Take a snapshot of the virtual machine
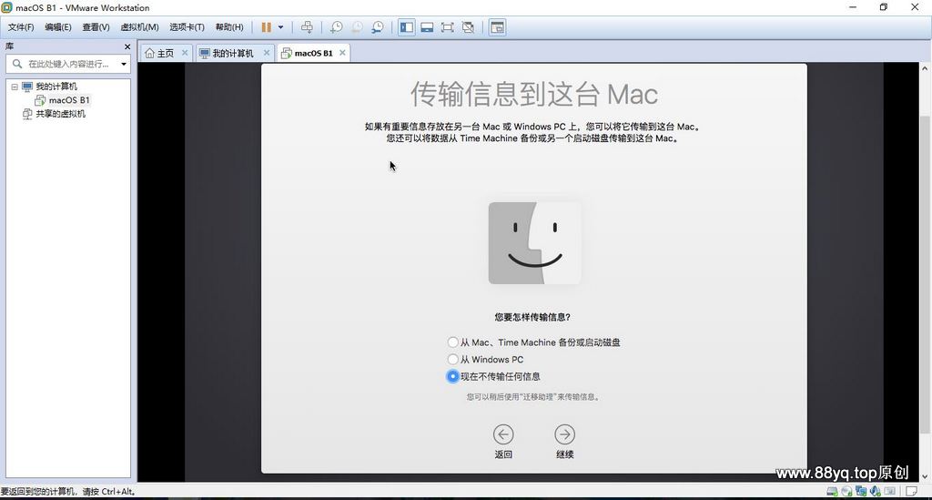The height and width of the screenshot is (500, 932). 337,27
